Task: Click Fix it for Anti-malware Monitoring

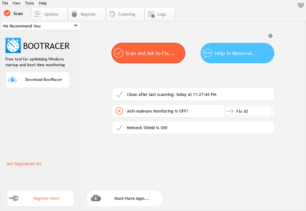Action: 248,111
